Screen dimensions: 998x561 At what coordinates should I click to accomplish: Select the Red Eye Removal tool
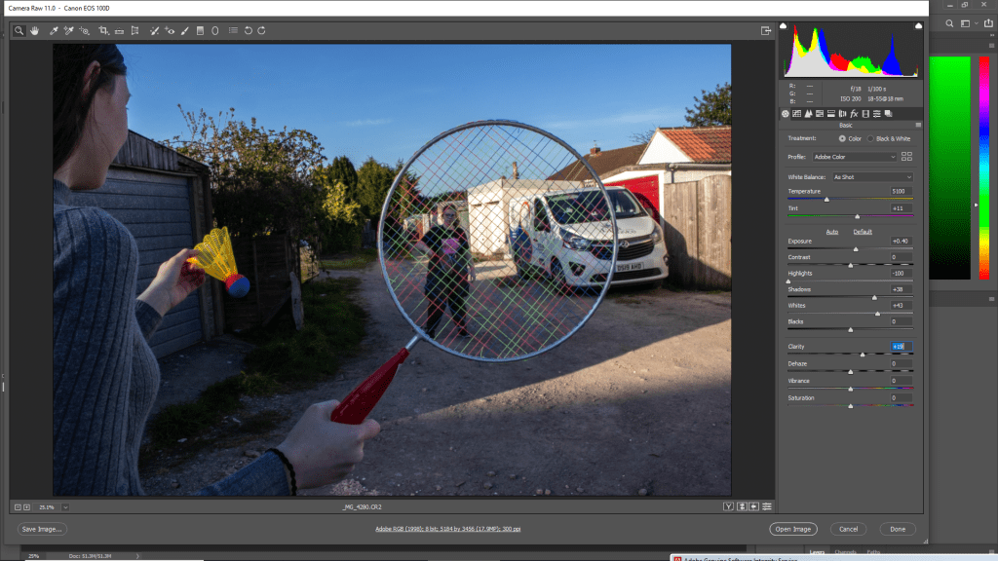(170, 31)
